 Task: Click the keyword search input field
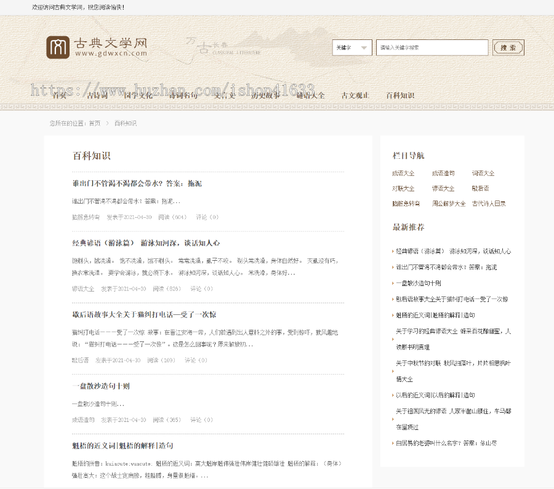[x=432, y=47]
